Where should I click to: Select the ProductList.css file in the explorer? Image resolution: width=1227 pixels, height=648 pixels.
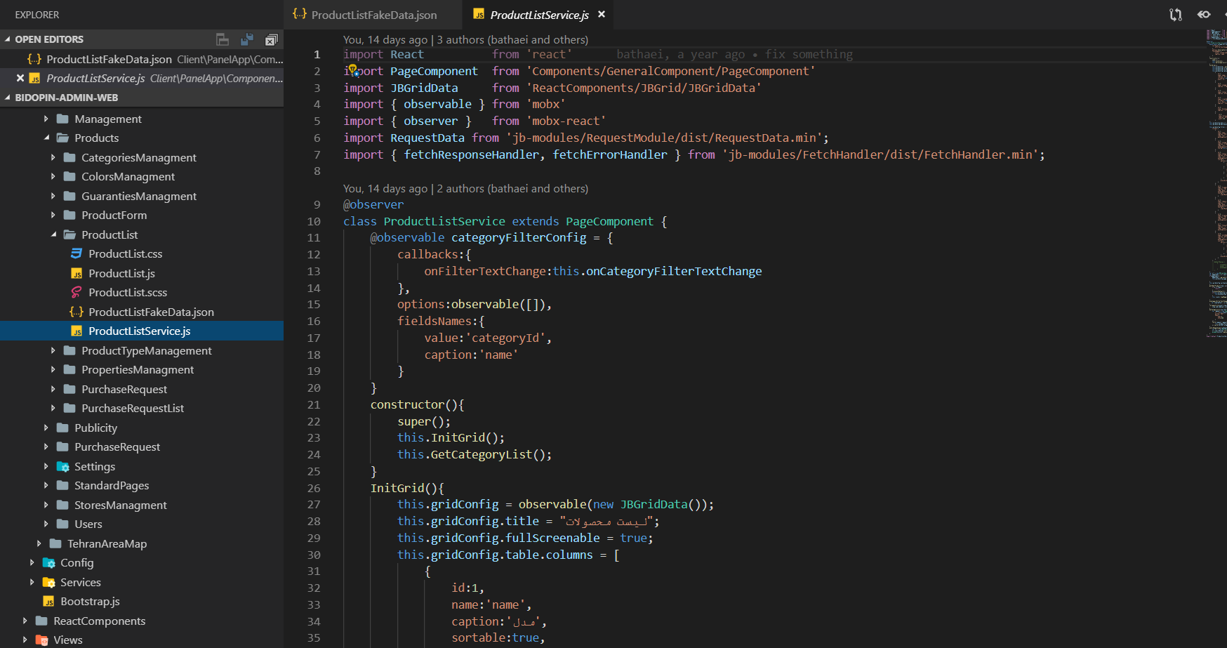click(126, 253)
